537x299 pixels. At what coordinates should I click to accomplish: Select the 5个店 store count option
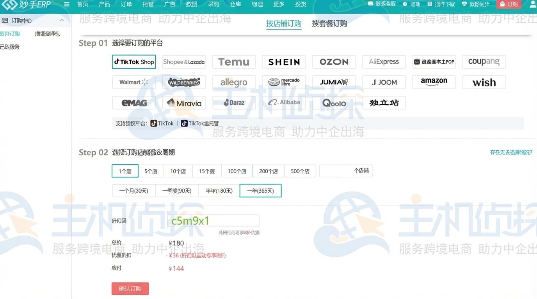tap(151, 171)
